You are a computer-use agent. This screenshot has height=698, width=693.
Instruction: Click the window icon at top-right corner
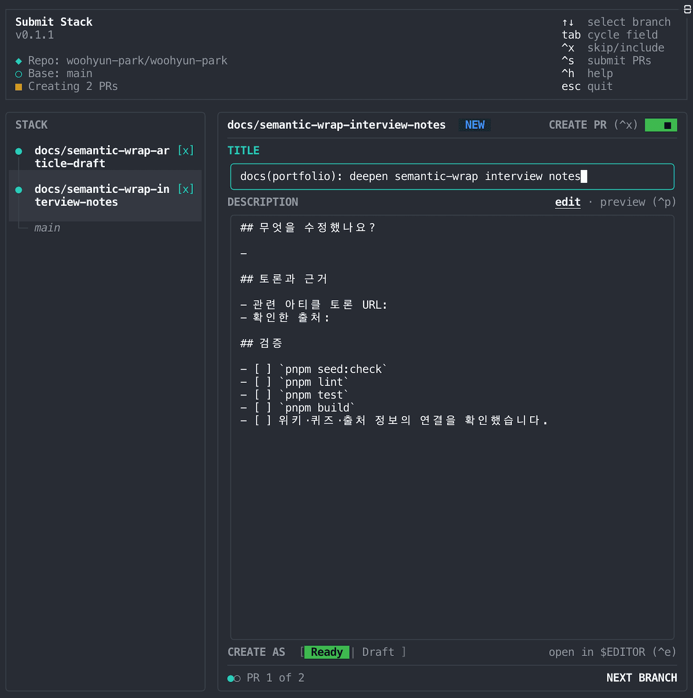point(687,9)
